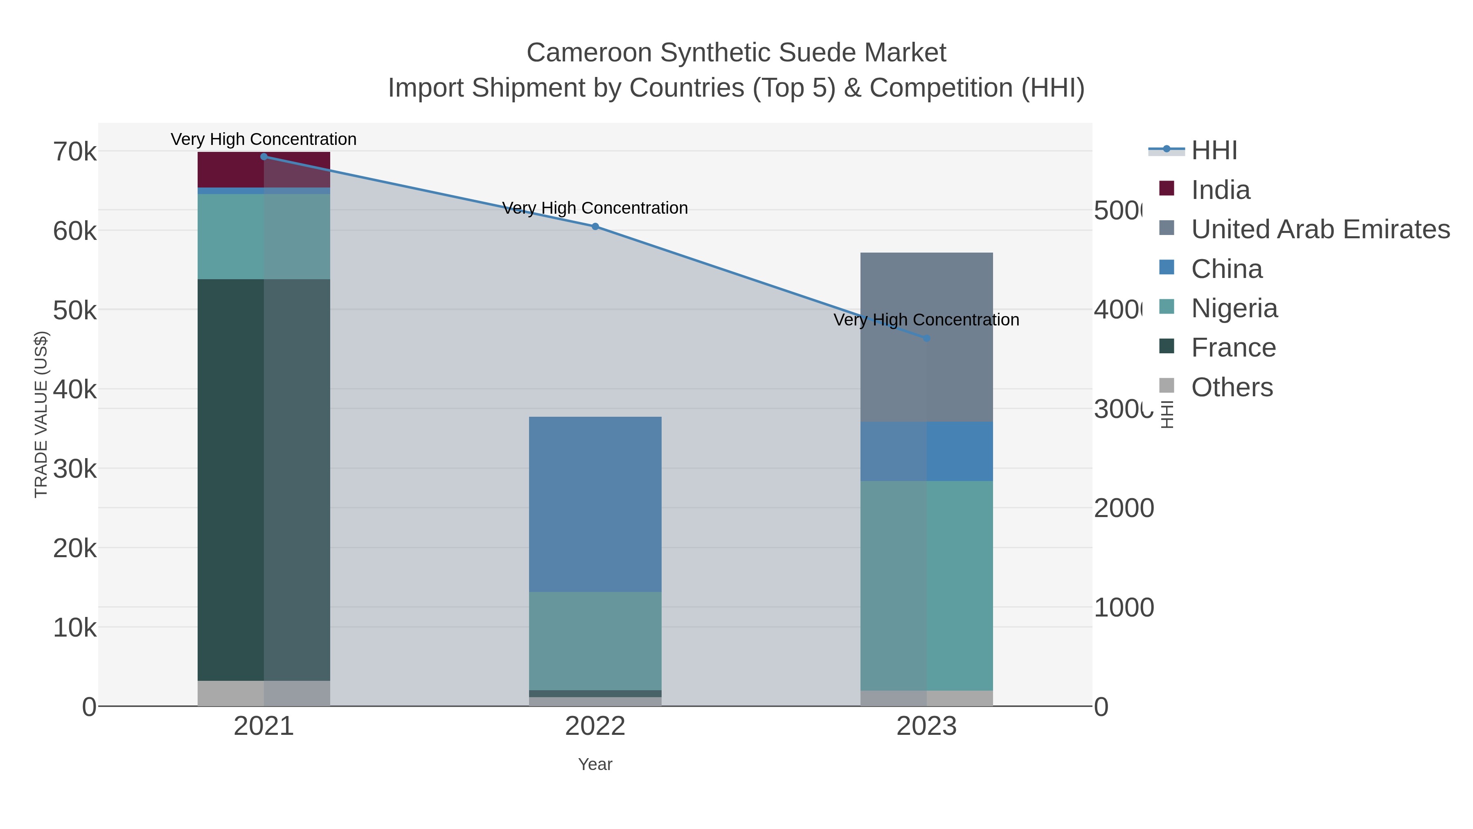Click the 10k y-axis tick label
Image resolution: width=1473 pixels, height=829 pixels.
tap(75, 628)
